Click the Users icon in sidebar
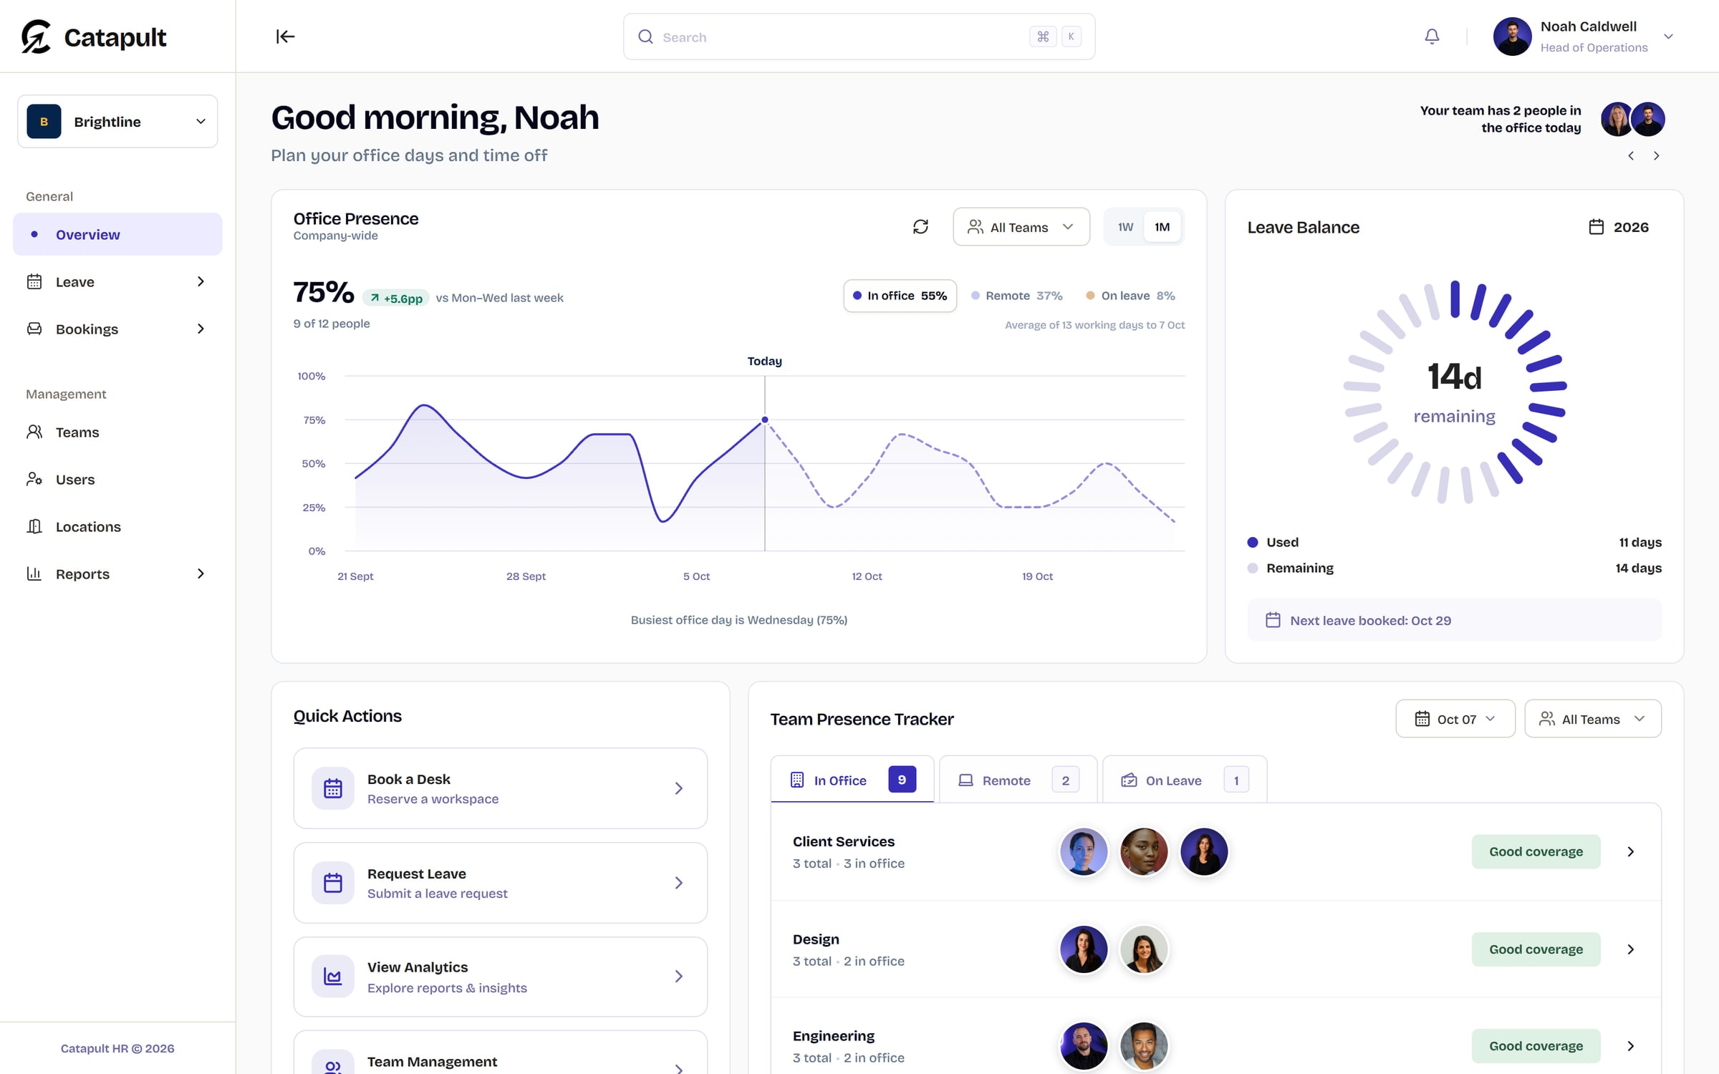 pyautogui.click(x=34, y=479)
